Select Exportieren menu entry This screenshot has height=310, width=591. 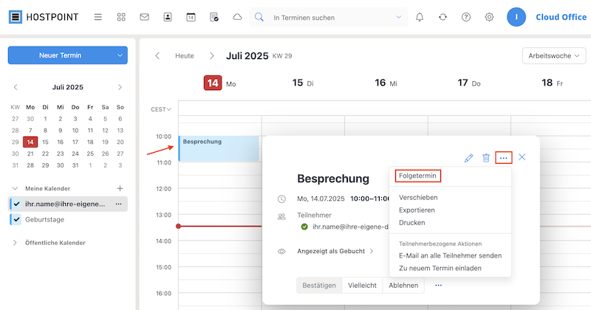pyautogui.click(x=417, y=210)
